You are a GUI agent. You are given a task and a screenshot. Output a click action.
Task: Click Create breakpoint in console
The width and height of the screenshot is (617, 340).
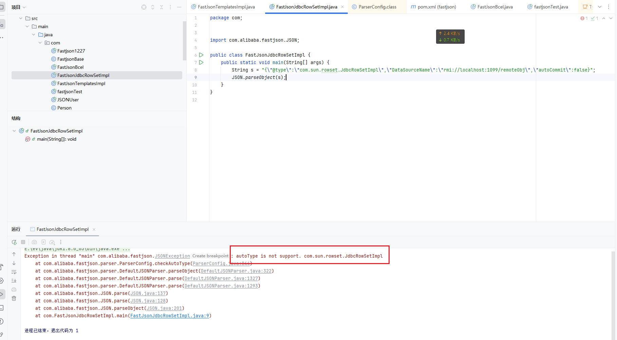tap(210, 256)
